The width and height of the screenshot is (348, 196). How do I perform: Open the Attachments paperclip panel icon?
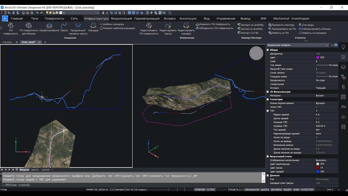click(343, 87)
